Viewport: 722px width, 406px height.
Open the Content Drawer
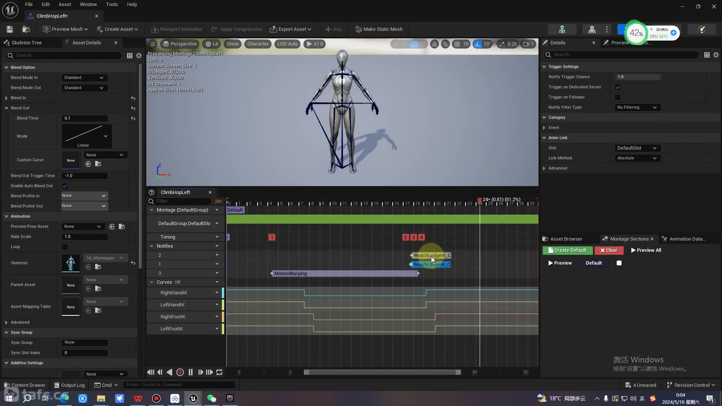[25, 385]
